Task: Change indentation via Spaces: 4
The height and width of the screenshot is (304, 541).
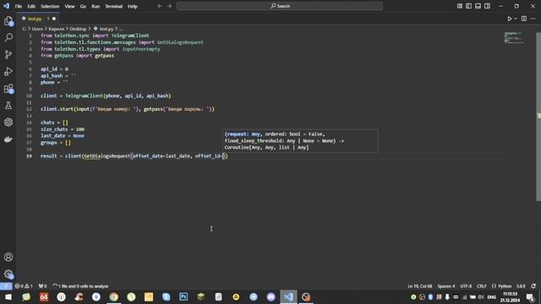Action: click(446, 286)
